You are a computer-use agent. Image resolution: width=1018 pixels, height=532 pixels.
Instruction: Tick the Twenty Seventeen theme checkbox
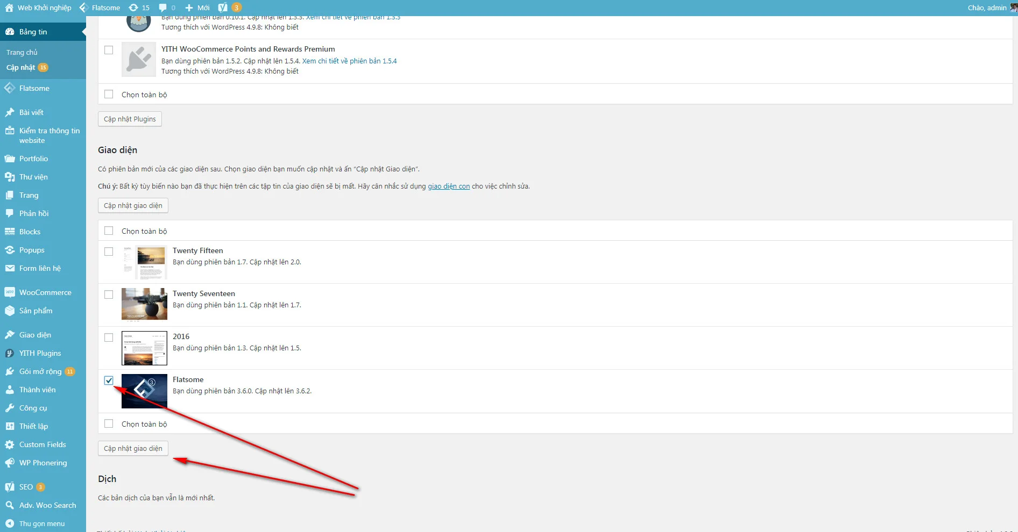pyautogui.click(x=109, y=294)
